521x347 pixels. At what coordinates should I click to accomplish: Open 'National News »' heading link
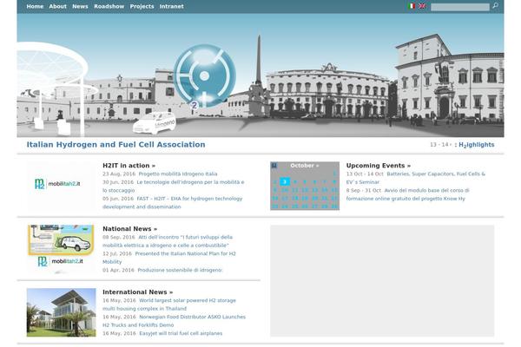(130, 229)
